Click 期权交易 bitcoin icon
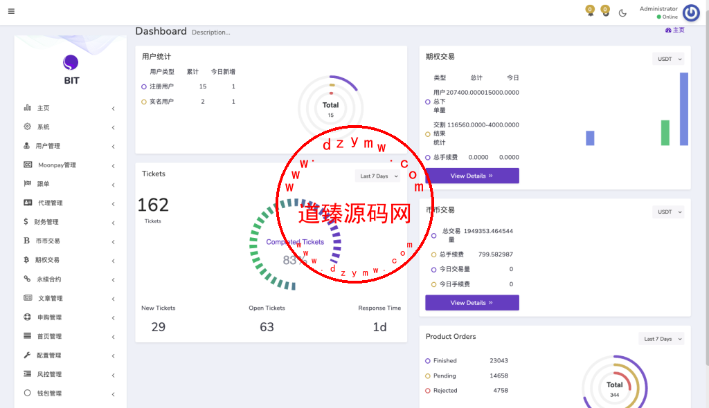Screen dimensions: 709x408 click(x=26, y=260)
